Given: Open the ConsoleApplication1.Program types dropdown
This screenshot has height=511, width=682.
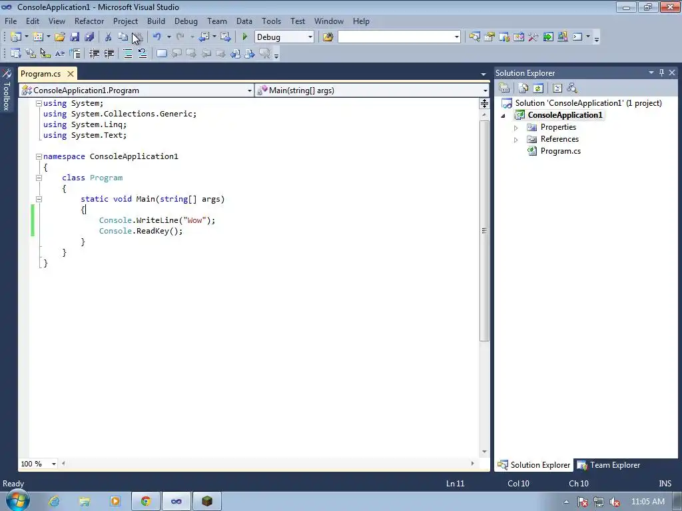Looking at the screenshot, I should [250, 90].
